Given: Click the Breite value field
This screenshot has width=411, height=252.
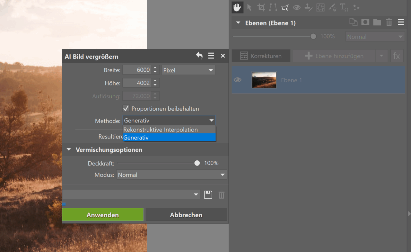Looking at the screenshot, I should coord(137,70).
